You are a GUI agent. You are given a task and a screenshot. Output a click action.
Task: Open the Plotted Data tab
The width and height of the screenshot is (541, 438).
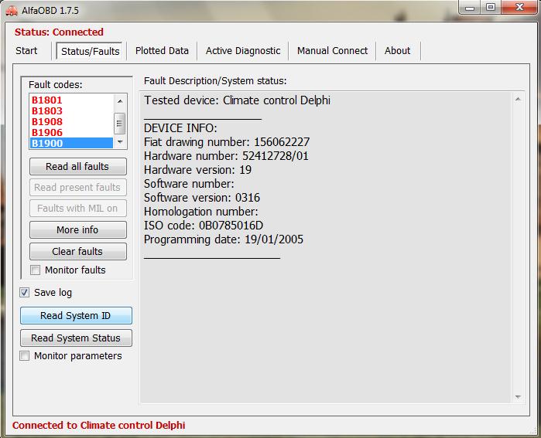[162, 51]
